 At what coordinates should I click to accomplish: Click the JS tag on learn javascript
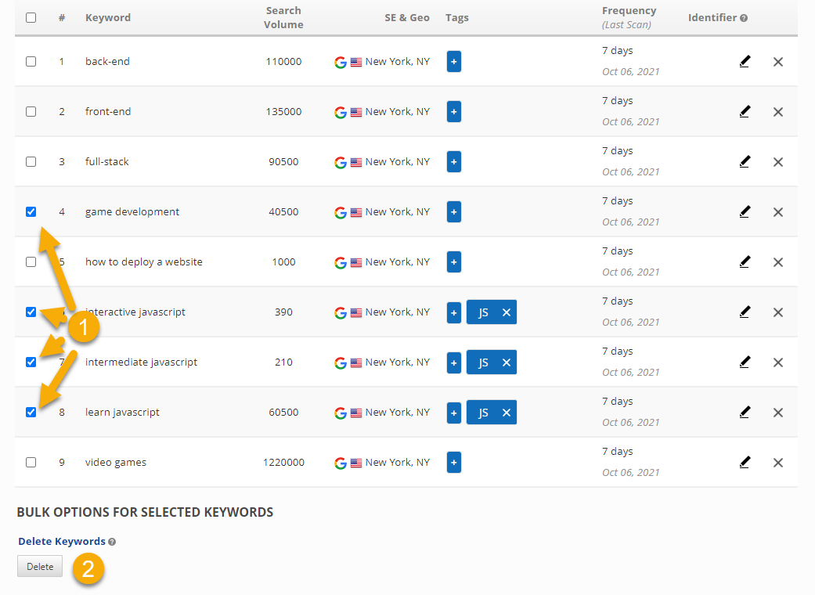pyautogui.click(x=483, y=413)
